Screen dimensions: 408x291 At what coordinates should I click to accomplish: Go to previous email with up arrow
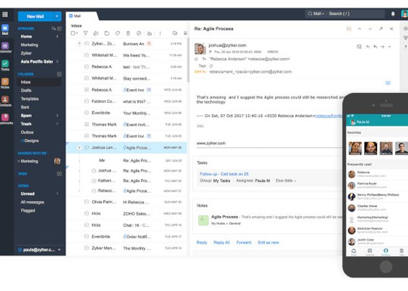[x=359, y=28]
